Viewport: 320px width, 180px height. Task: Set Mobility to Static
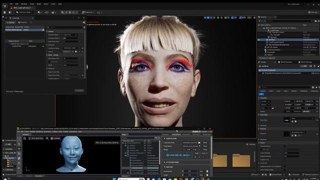point(288,111)
